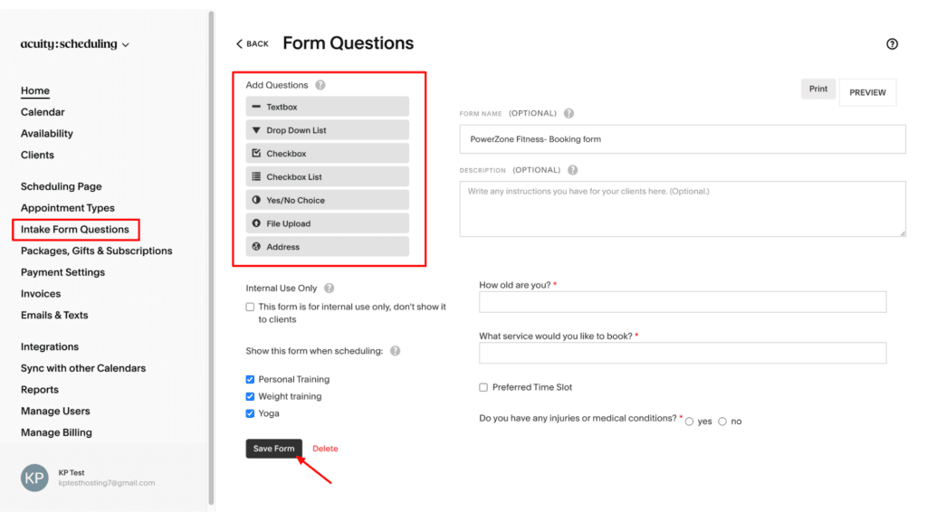
Task: Save the PowerZone Fitness booking form
Action: click(273, 448)
